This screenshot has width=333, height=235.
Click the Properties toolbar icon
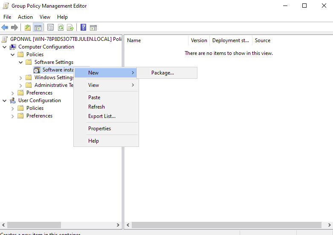pos(50,28)
